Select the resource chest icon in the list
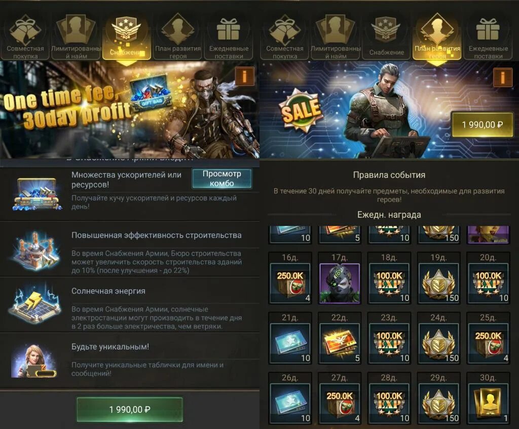Screen dimensions: 519x429 (x=37, y=194)
